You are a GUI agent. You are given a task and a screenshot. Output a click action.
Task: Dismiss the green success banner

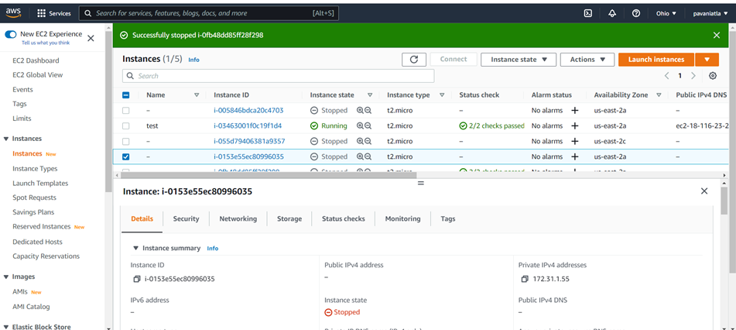[x=717, y=36]
